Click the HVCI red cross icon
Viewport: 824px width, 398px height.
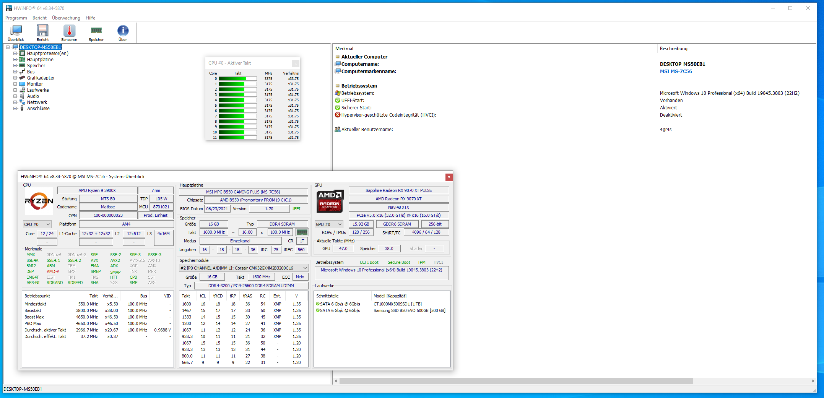[x=338, y=115]
